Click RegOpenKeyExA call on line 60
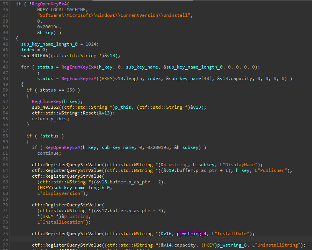Screen dimensions: 312x250 click(63, 147)
